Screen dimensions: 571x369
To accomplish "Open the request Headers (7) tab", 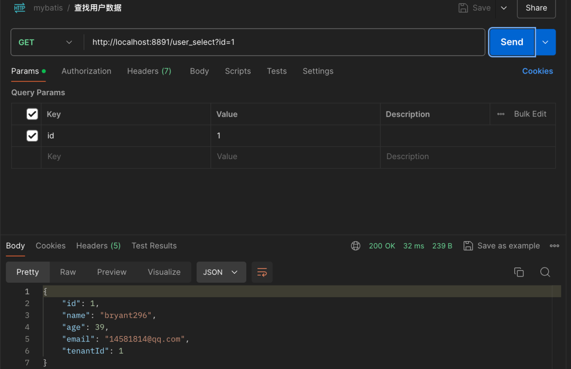I will point(149,71).
